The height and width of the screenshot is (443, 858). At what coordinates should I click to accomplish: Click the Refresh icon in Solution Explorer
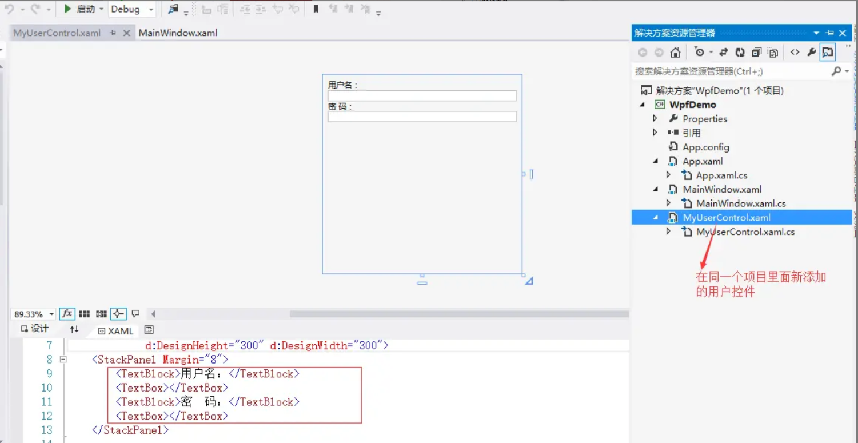[740, 52]
